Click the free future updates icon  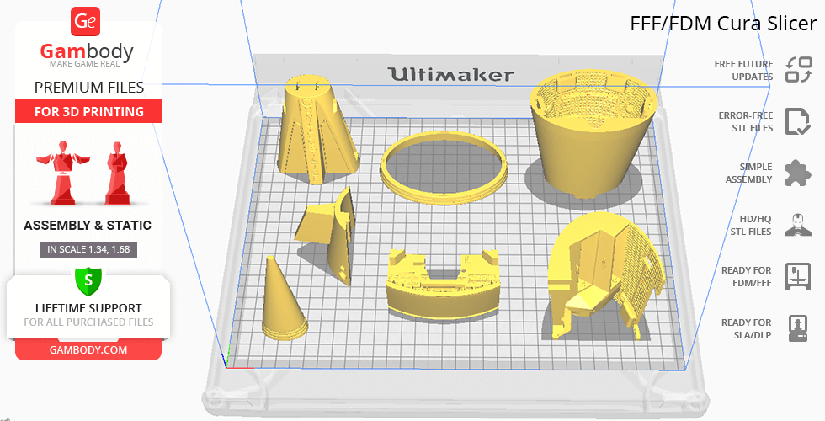(797, 70)
